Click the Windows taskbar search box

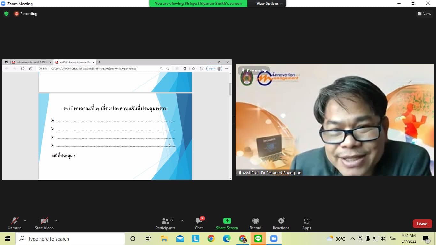click(x=70, y=239)
